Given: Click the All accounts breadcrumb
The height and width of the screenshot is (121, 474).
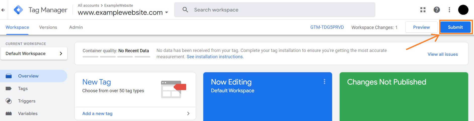Looking at the screenshot, I should [x=89, y=5].
